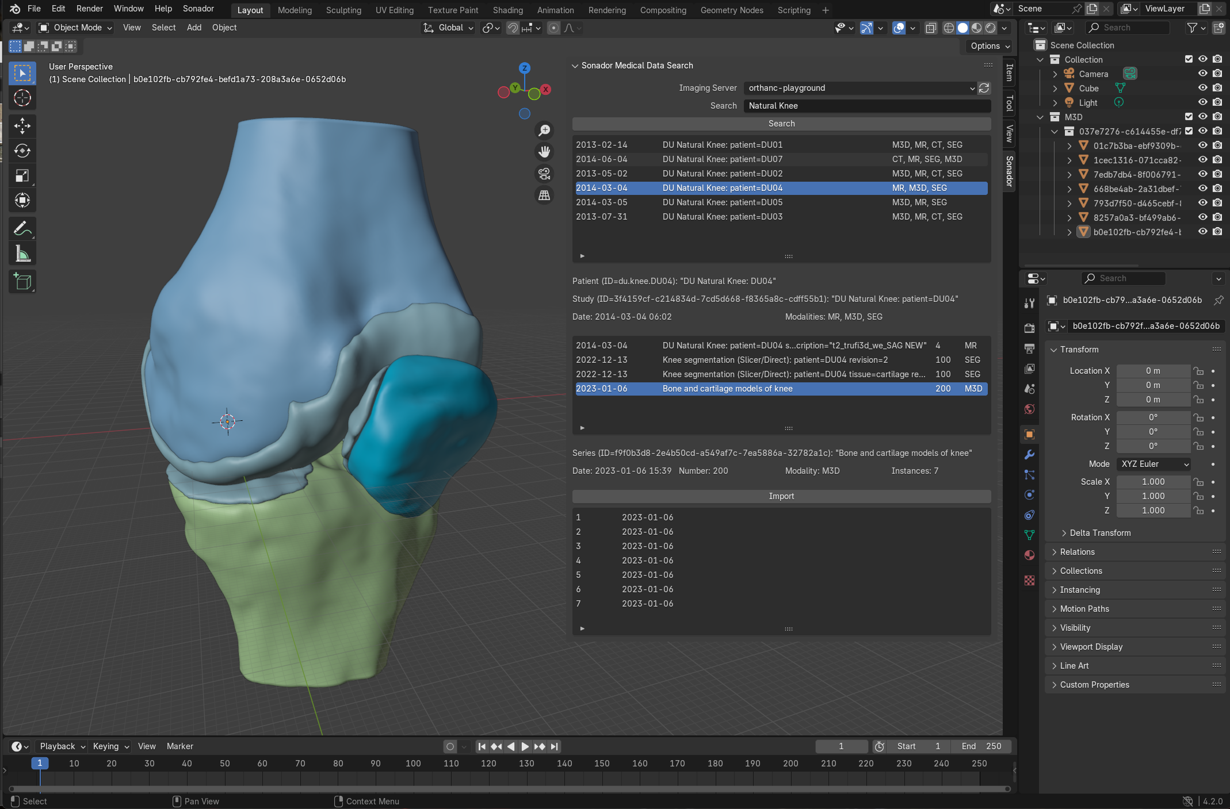Image resolution: width=1230 pixels, height=809 pixels.
Task: Click the pan view hand icon
Action: (544, 152)
